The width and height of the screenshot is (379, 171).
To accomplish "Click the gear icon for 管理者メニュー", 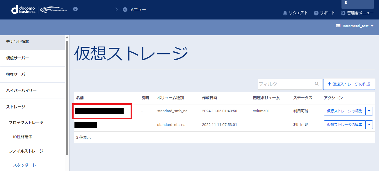I will point(343,13).
